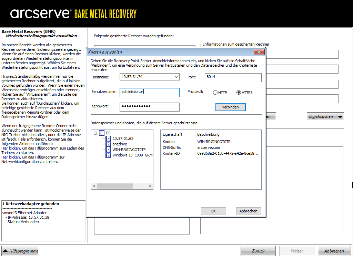
Task: Click the Knoten-ID value 699d58a2-013b...
Action: tap(228, 153)
